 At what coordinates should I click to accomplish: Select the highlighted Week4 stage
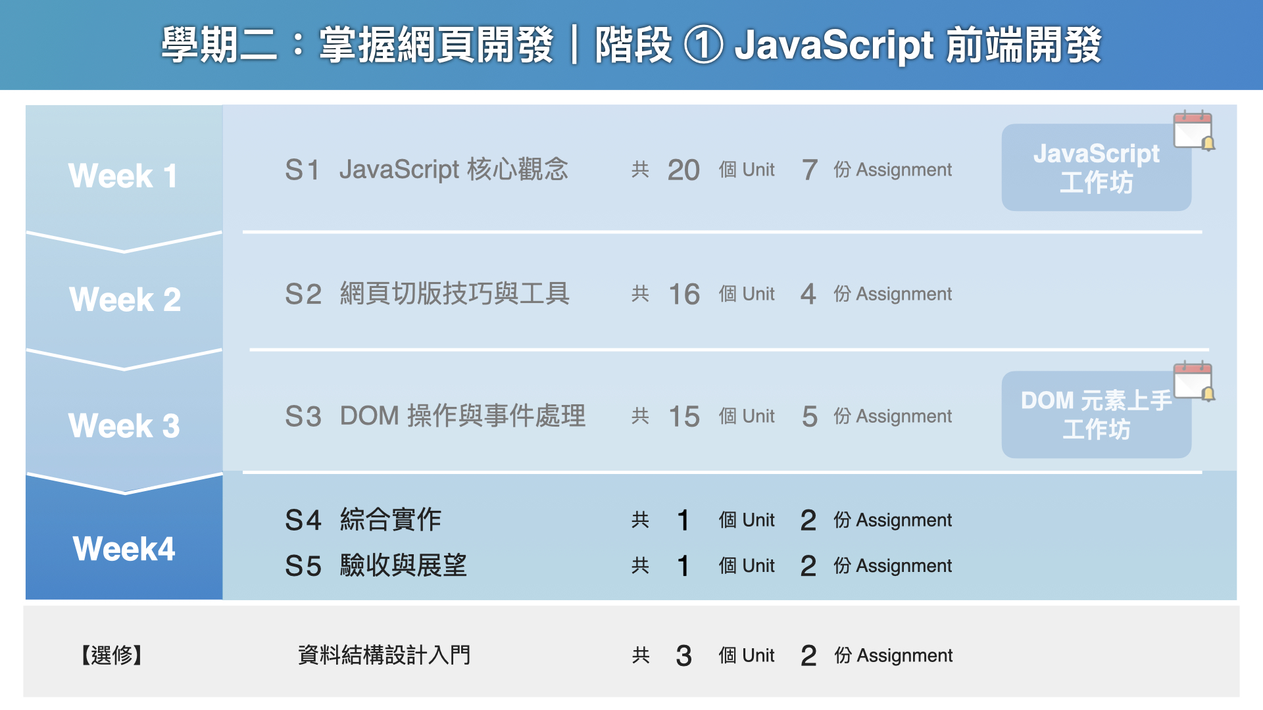pyautogui.click(x=124, y=548)
